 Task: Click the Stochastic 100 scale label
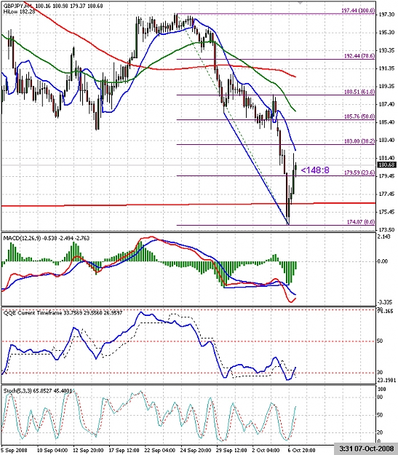pos(382,389)
